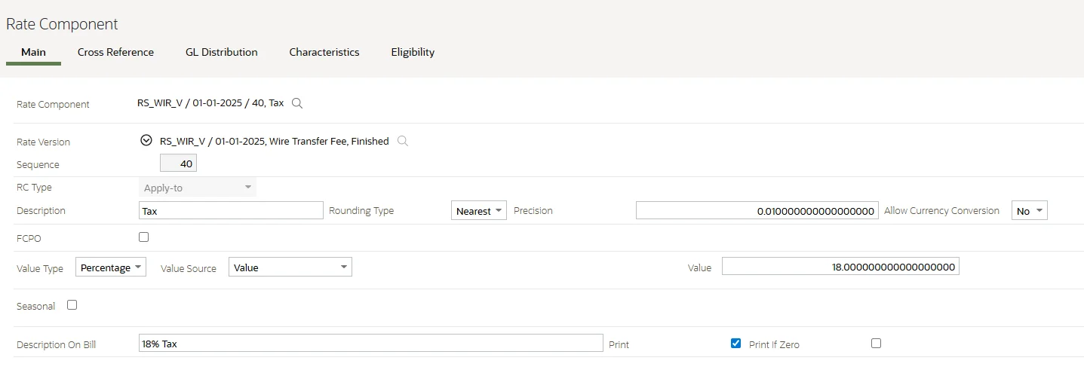The width and height of the screenshot is (1084, 379).
Task: Open the Rounding Type dropdown
Action: [x=479, y=211]
